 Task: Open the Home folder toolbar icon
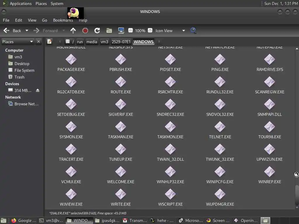(109, 30)
